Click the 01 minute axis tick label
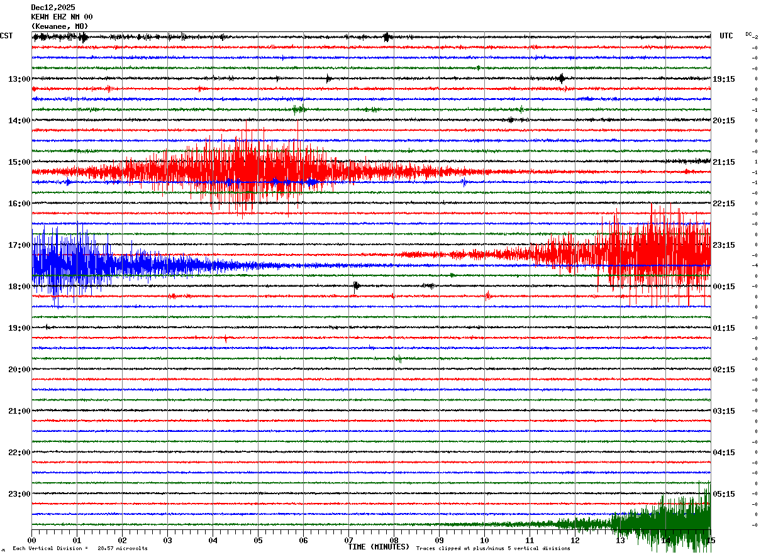The width and height of the screenshot is (761, 557). [x=77, y=541]
